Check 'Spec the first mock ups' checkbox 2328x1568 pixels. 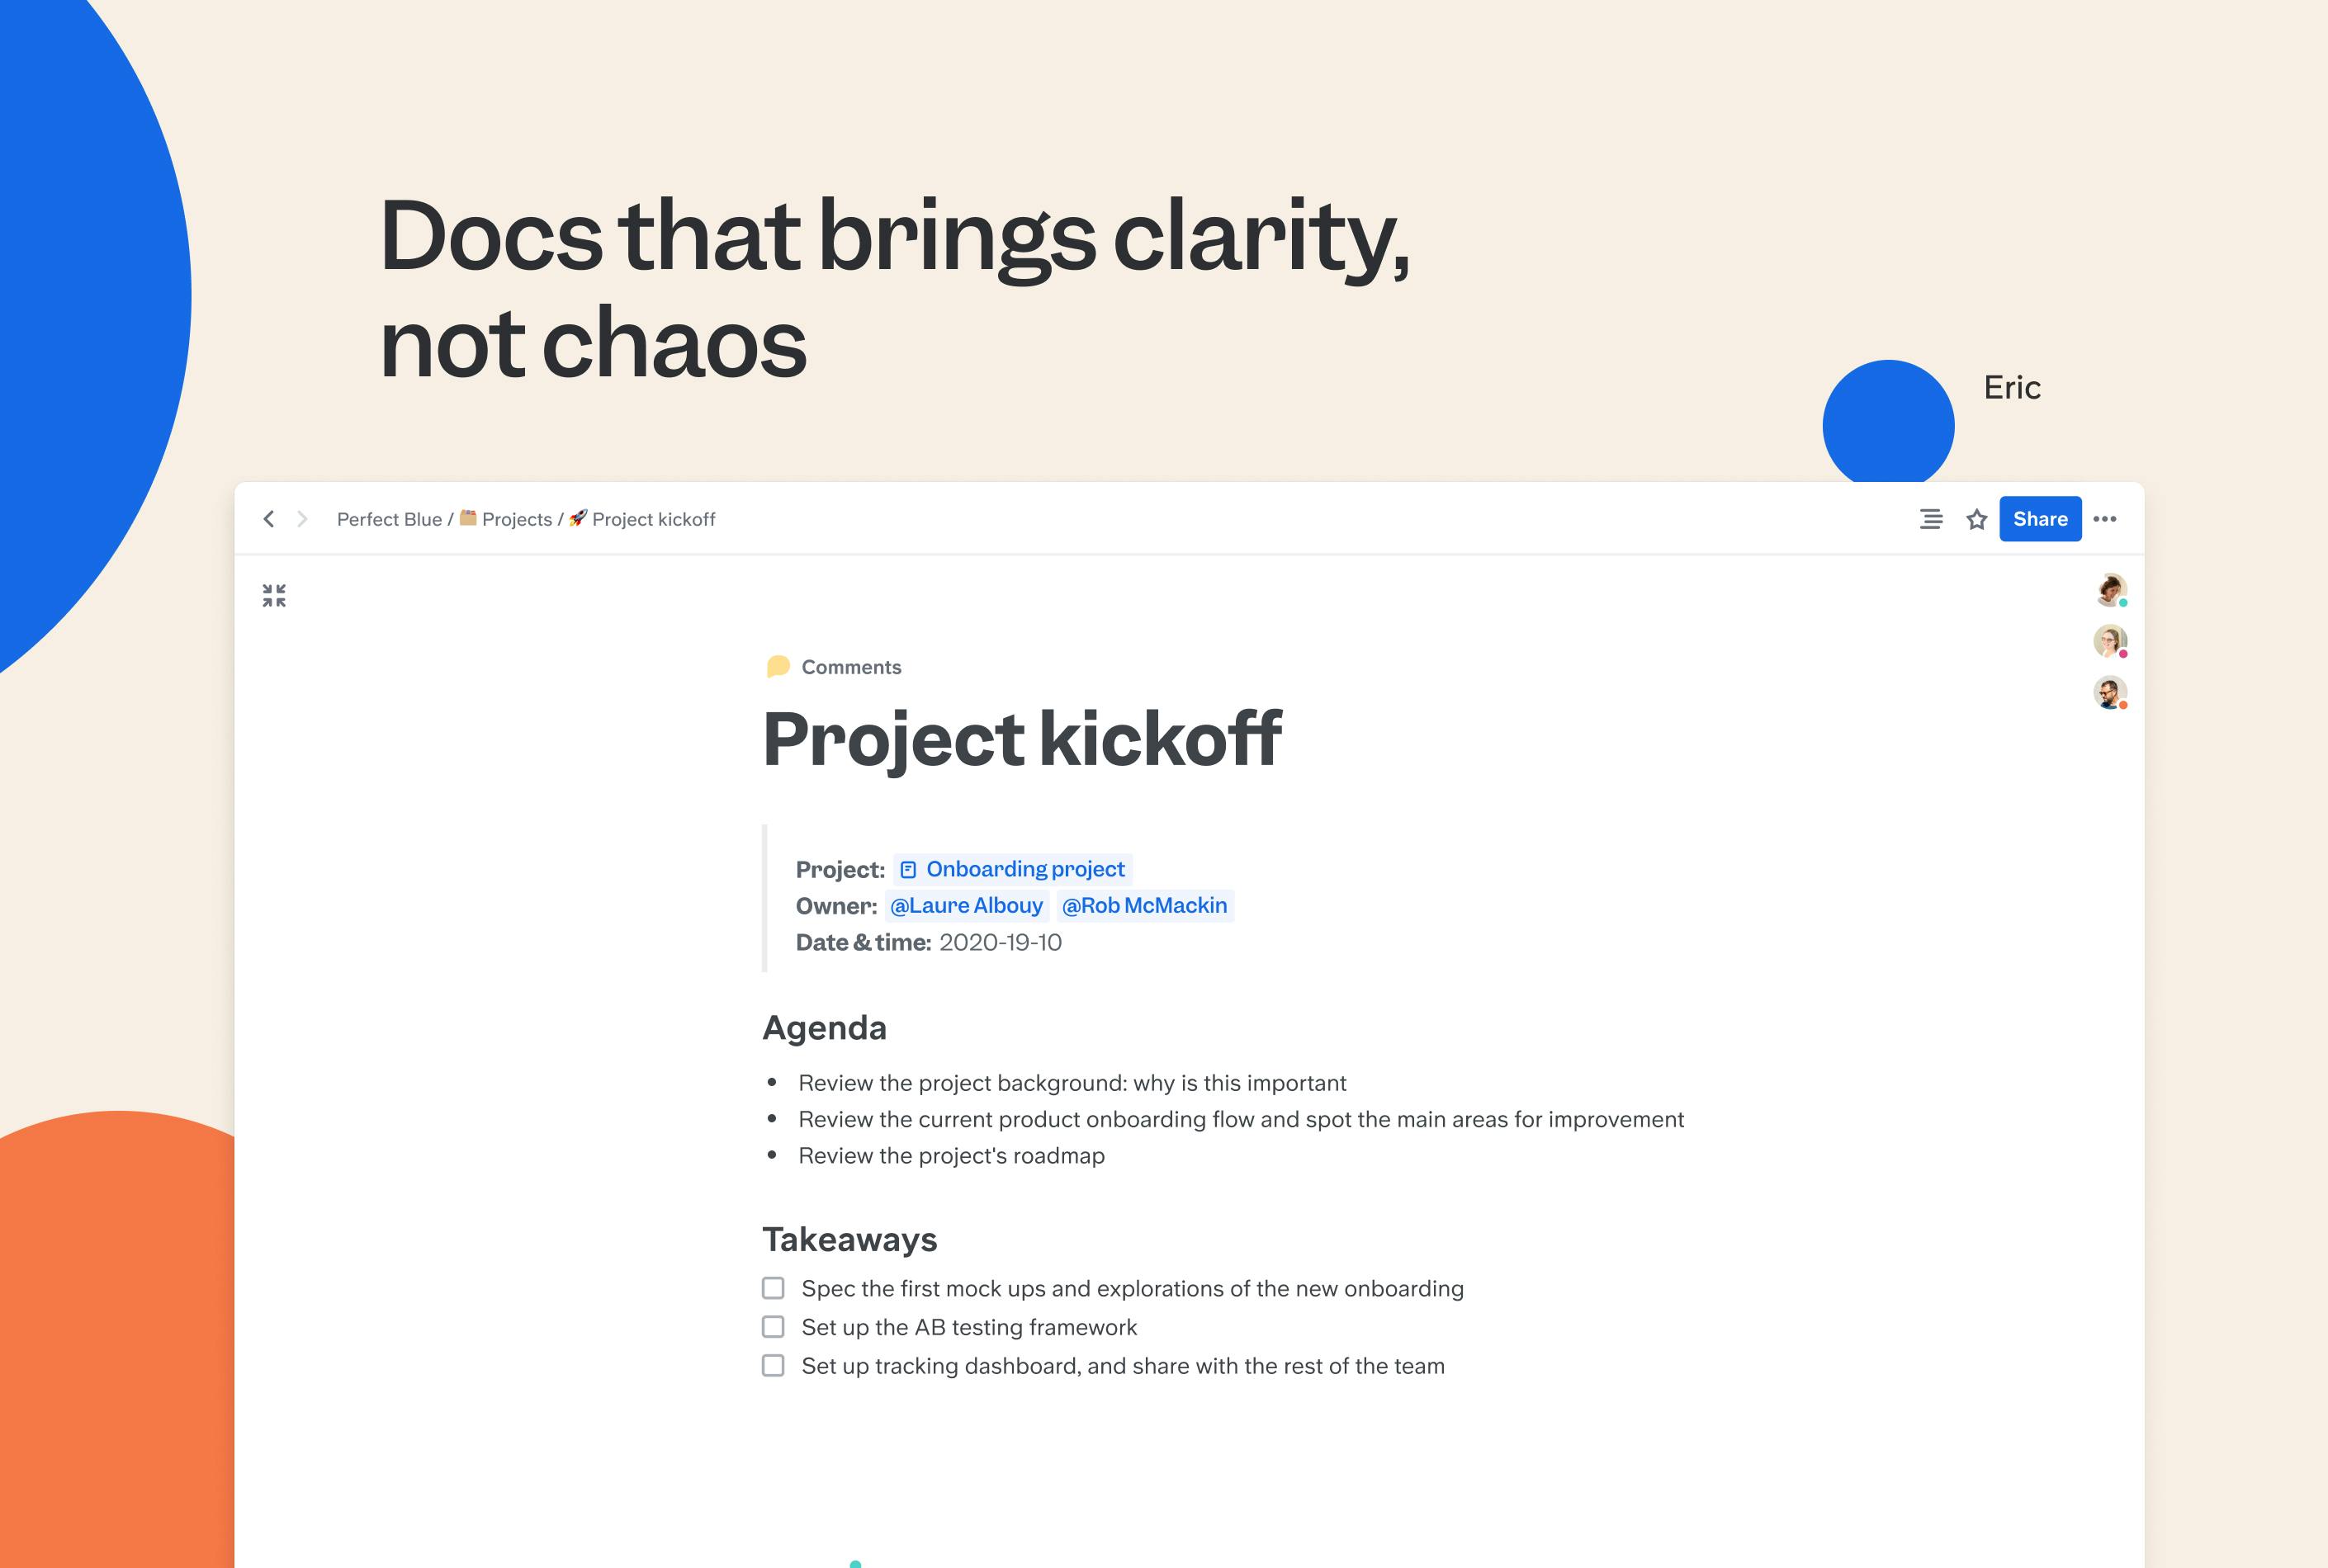coord(774,1288)
